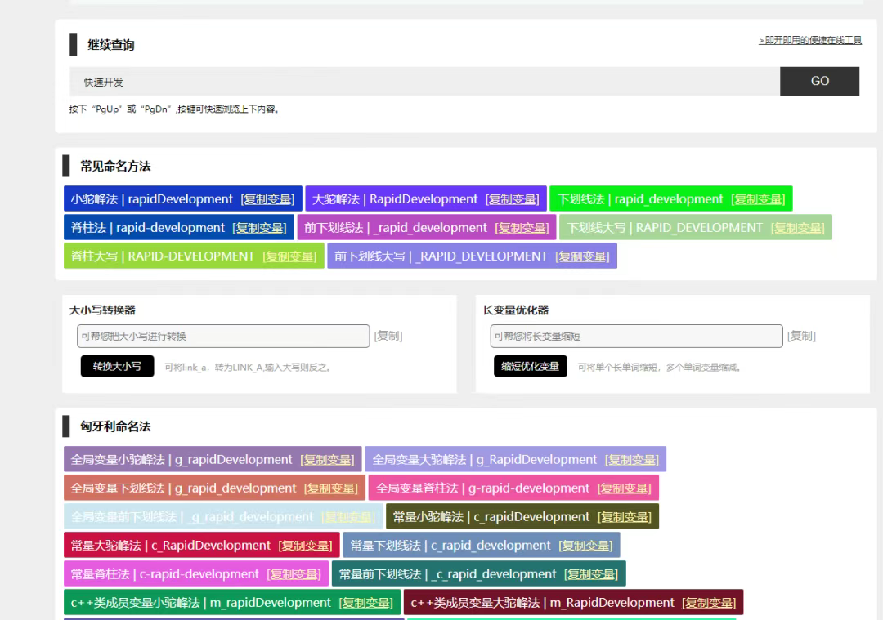883x620 pixels.
Task: Copy the 常量小驼峰法 c_rapidDevelopment variable
Action: click(x=625, y=517)
